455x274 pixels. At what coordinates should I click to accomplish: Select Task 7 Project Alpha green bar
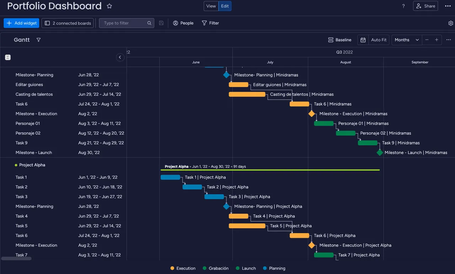[x=324, y=255]
